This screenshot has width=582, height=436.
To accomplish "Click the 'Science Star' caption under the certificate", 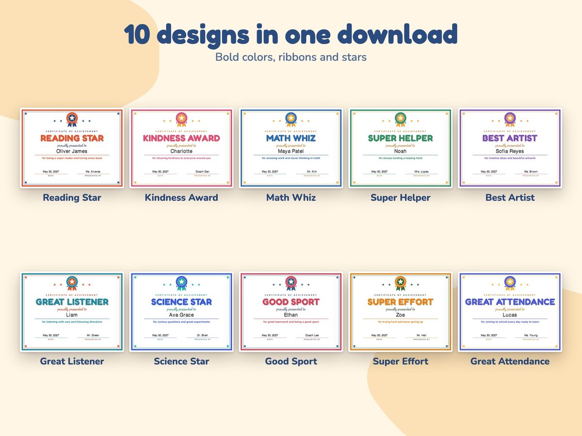I will pos(181,361).
